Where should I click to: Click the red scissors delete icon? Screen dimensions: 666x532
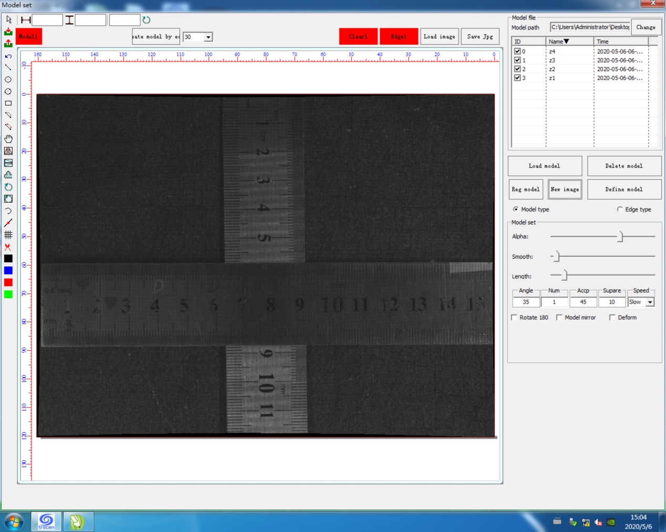coord(8,247)
